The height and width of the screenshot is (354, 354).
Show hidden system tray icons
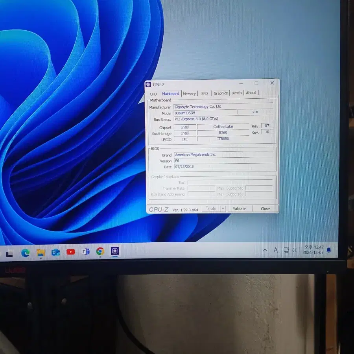tap(265, 250)
